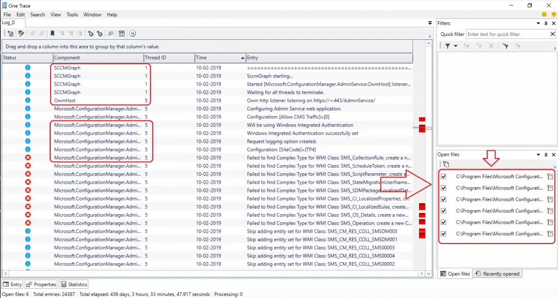This screenshot has width=558, height=298.
Task: Sort by the Component column header
Action: point(98,58)
